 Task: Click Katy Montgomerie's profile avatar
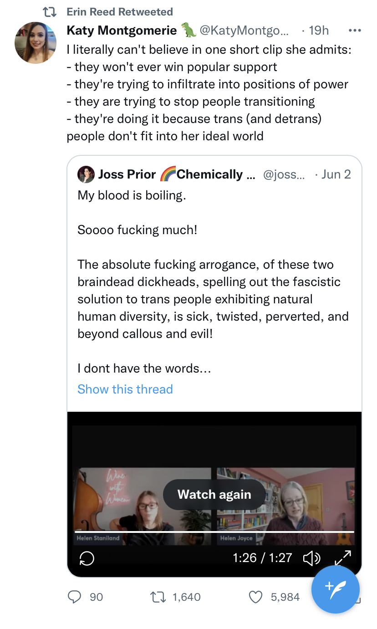click(36, 42)
